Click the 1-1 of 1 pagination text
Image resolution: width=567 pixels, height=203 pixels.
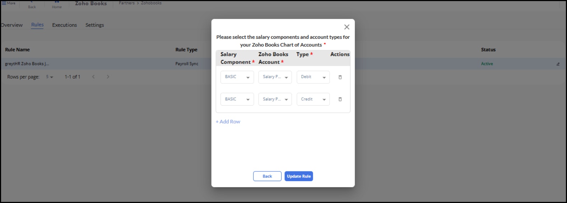pyautogui.click(x=73, y=77)
